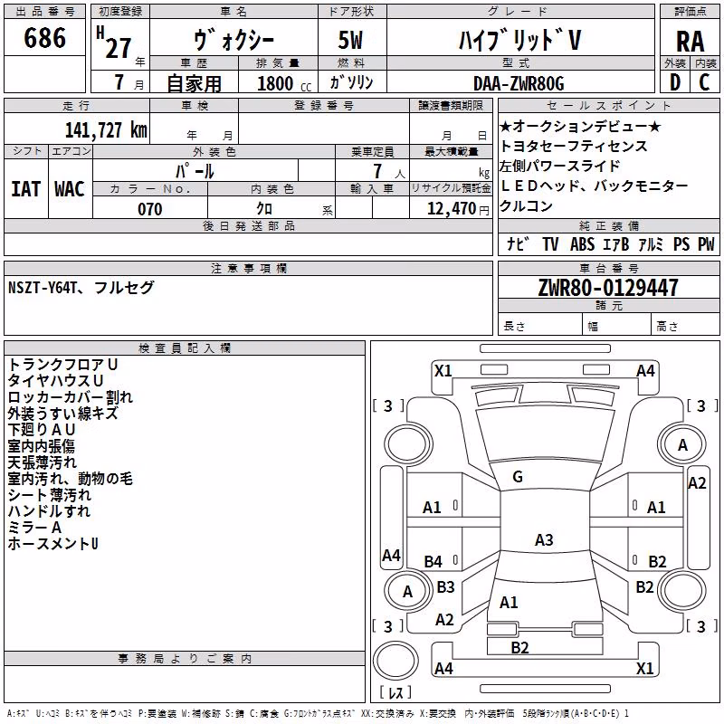Select the B3 damage mark on diagram

coord(445,586)
